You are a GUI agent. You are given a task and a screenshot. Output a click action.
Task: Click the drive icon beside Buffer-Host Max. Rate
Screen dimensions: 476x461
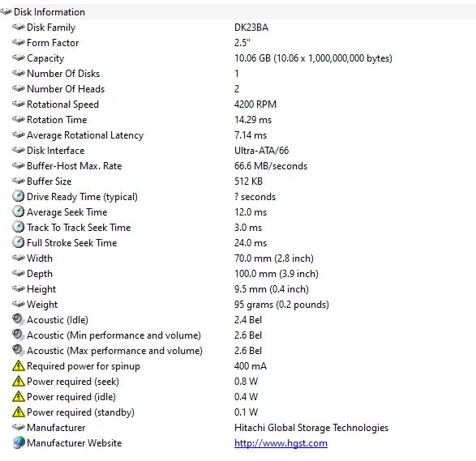[18, 165]
